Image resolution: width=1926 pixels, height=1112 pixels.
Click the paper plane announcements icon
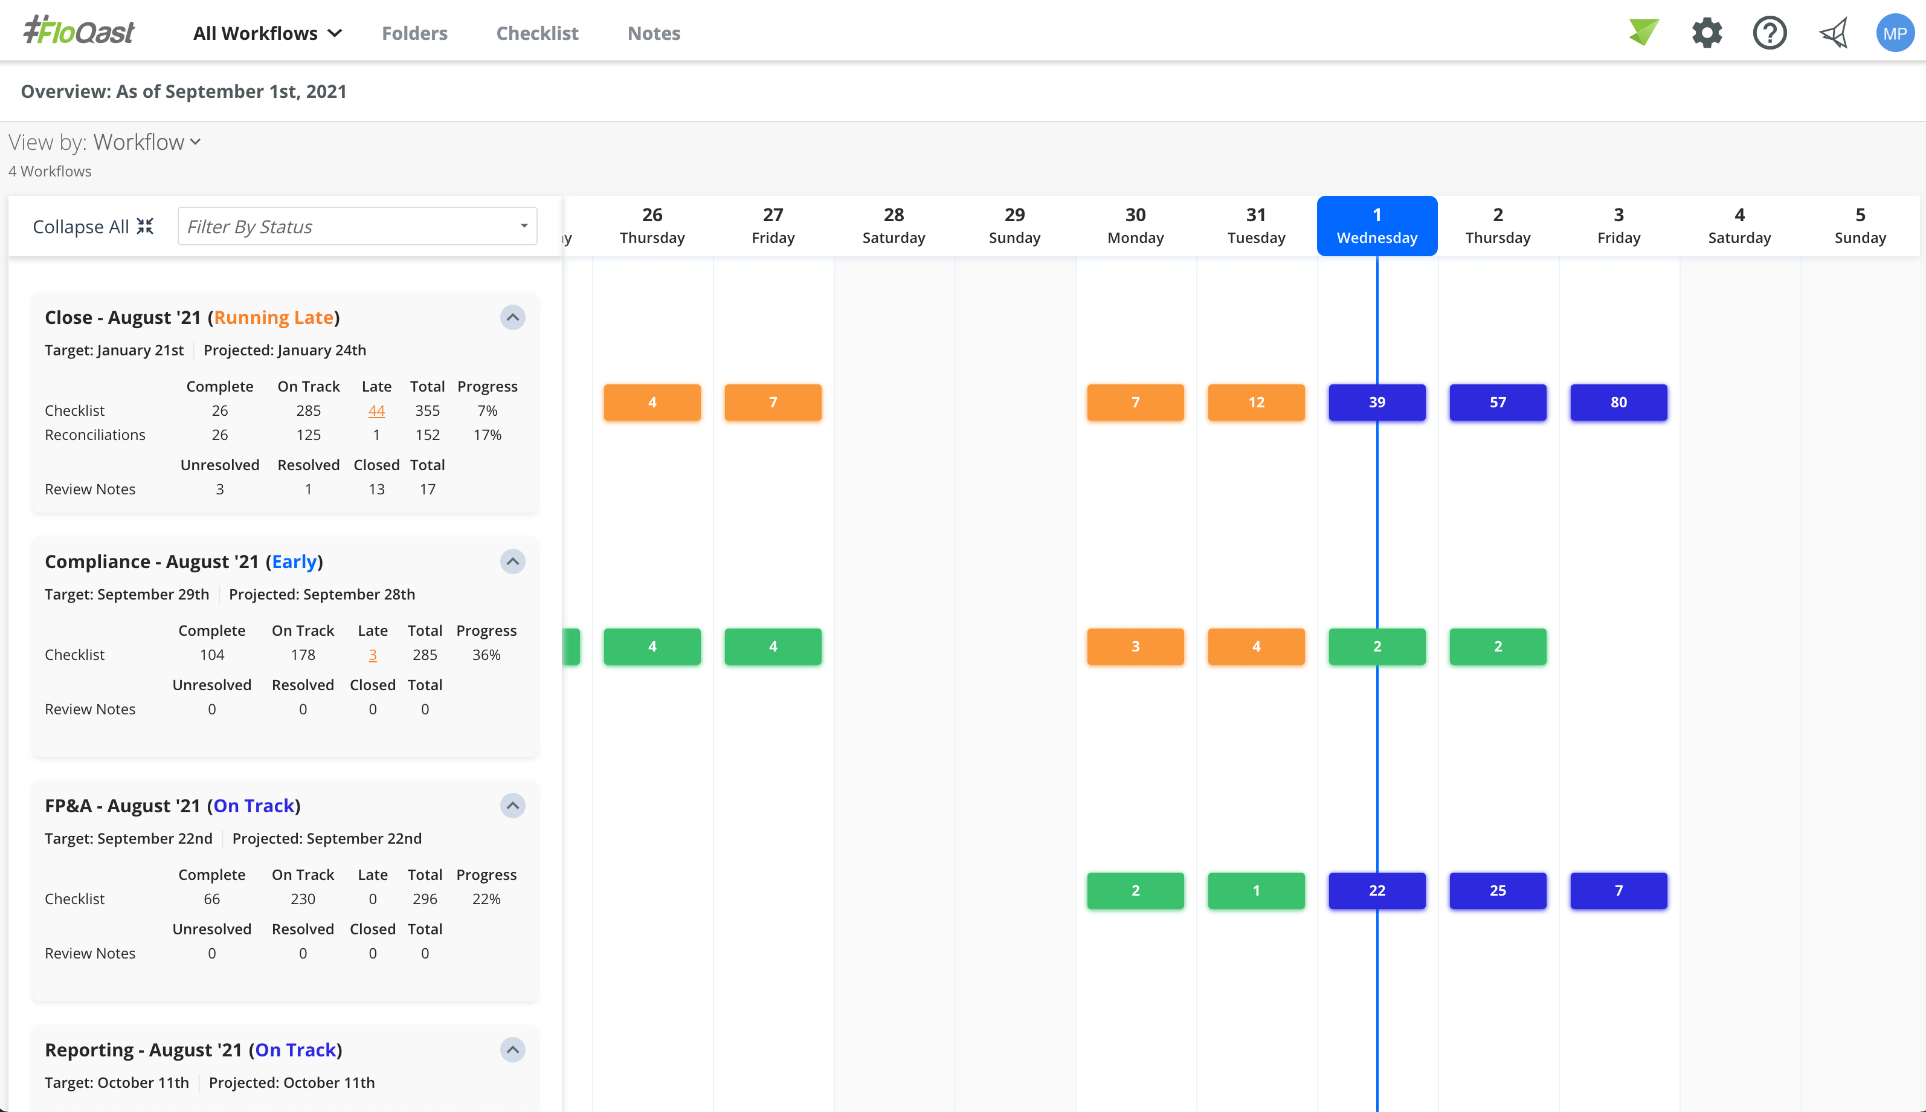(1833, 33)
